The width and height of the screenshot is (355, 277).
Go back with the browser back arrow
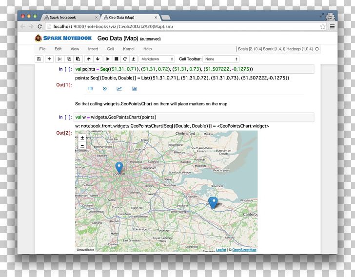pyautogui.click(x=23, y=26)
